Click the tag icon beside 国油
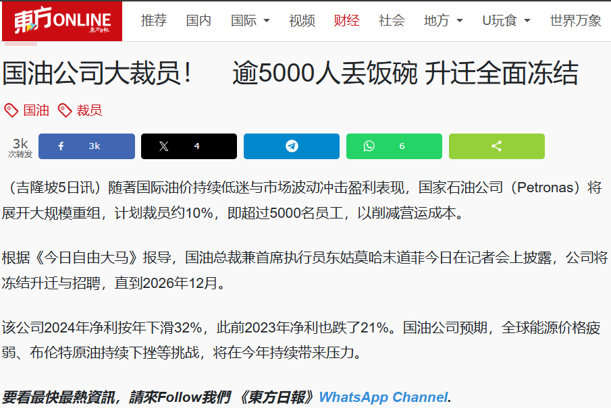Image resolution: width=611 pixels, height=408 pixels. coord(11,111)
